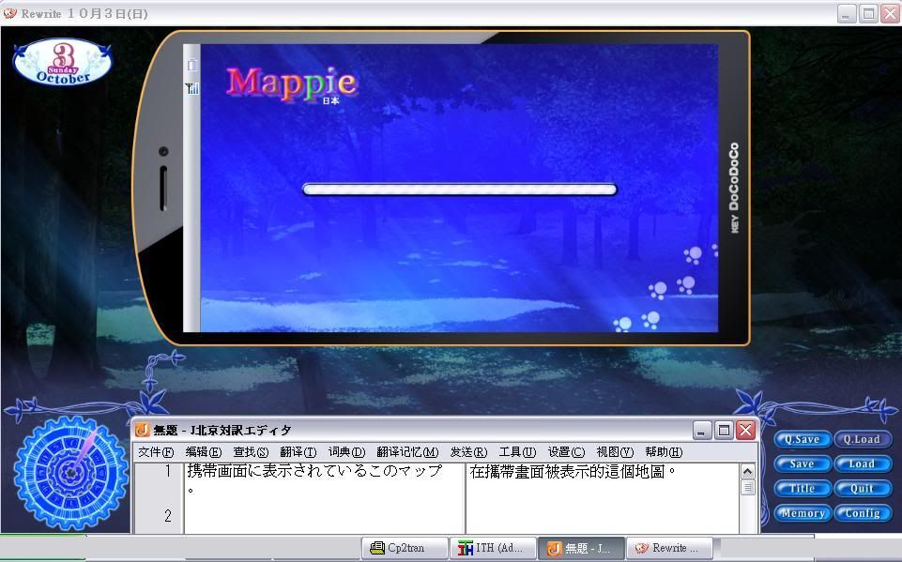Click the Q.Save button

[802, 439]
